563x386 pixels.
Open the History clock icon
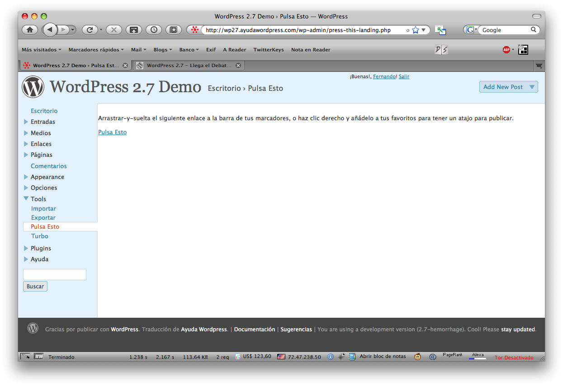pyautogui.click(x=154, y=30)
